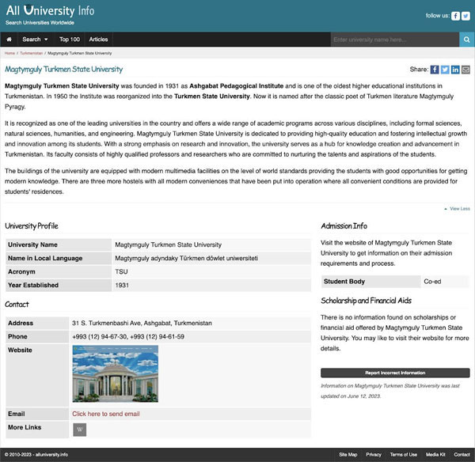Open the Site Map footer link
Viewport: 475px width, 462px height.
348,455
